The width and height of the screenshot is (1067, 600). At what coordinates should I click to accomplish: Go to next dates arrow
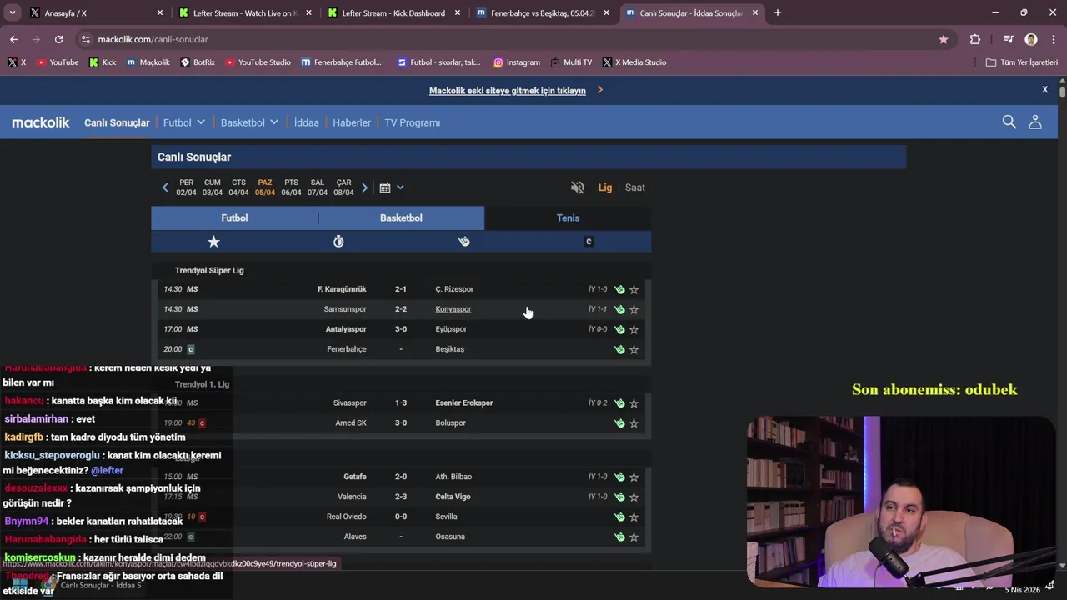364,187
